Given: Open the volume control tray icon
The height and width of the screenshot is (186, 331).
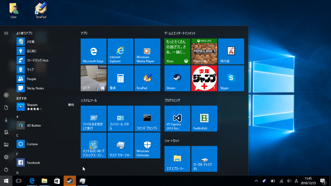Looking at the screenshot, I should (289, 181).
